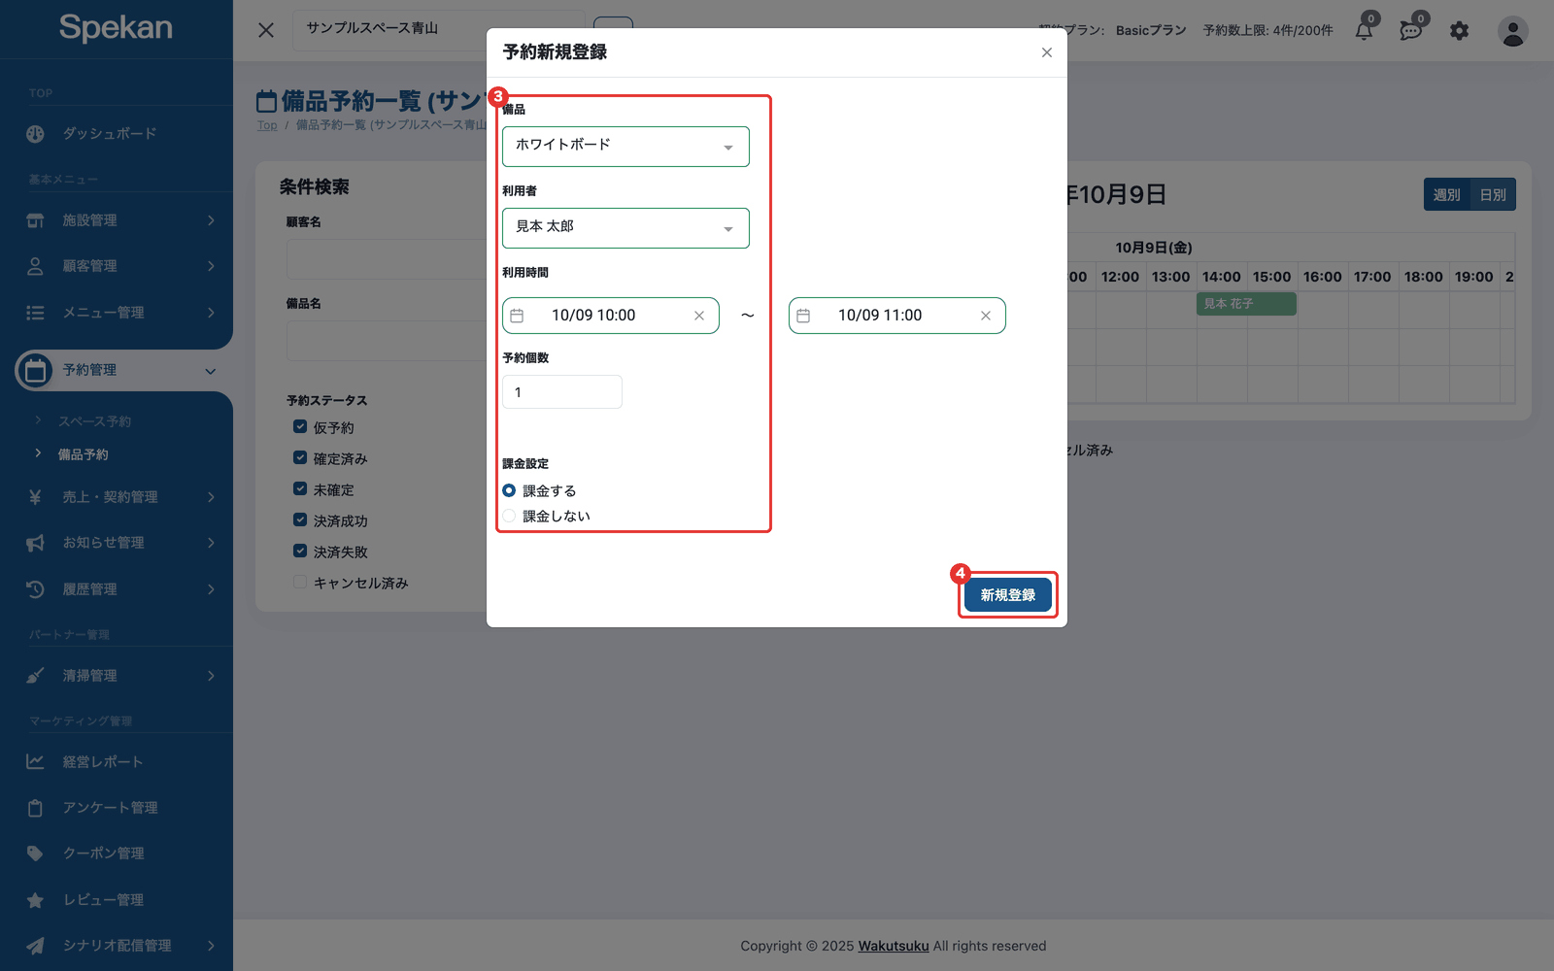Open the 利用者 見本 太郎 dropdown
Viewport: 1554px width, 971px height.
coord(625,228)
